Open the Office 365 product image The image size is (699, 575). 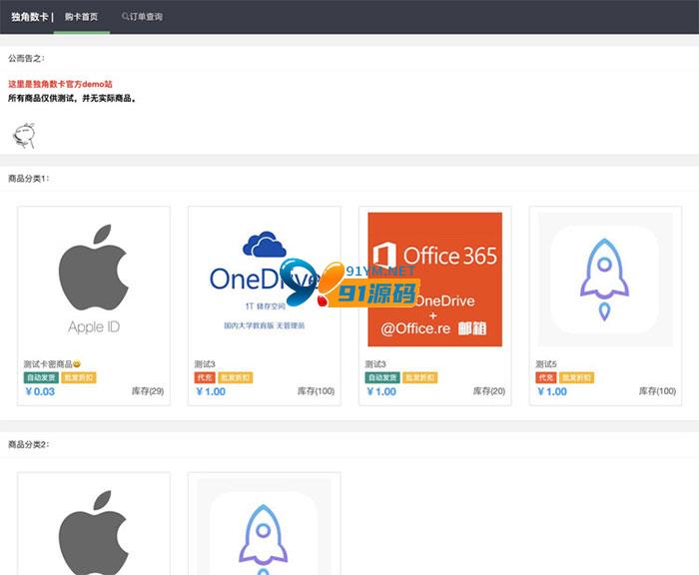[434, 280]
